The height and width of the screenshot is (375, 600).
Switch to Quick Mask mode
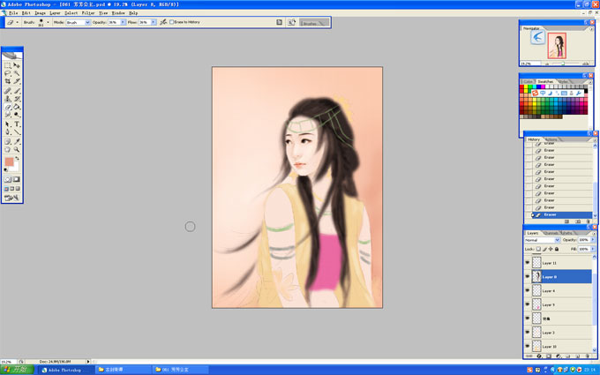click(17, 179)
